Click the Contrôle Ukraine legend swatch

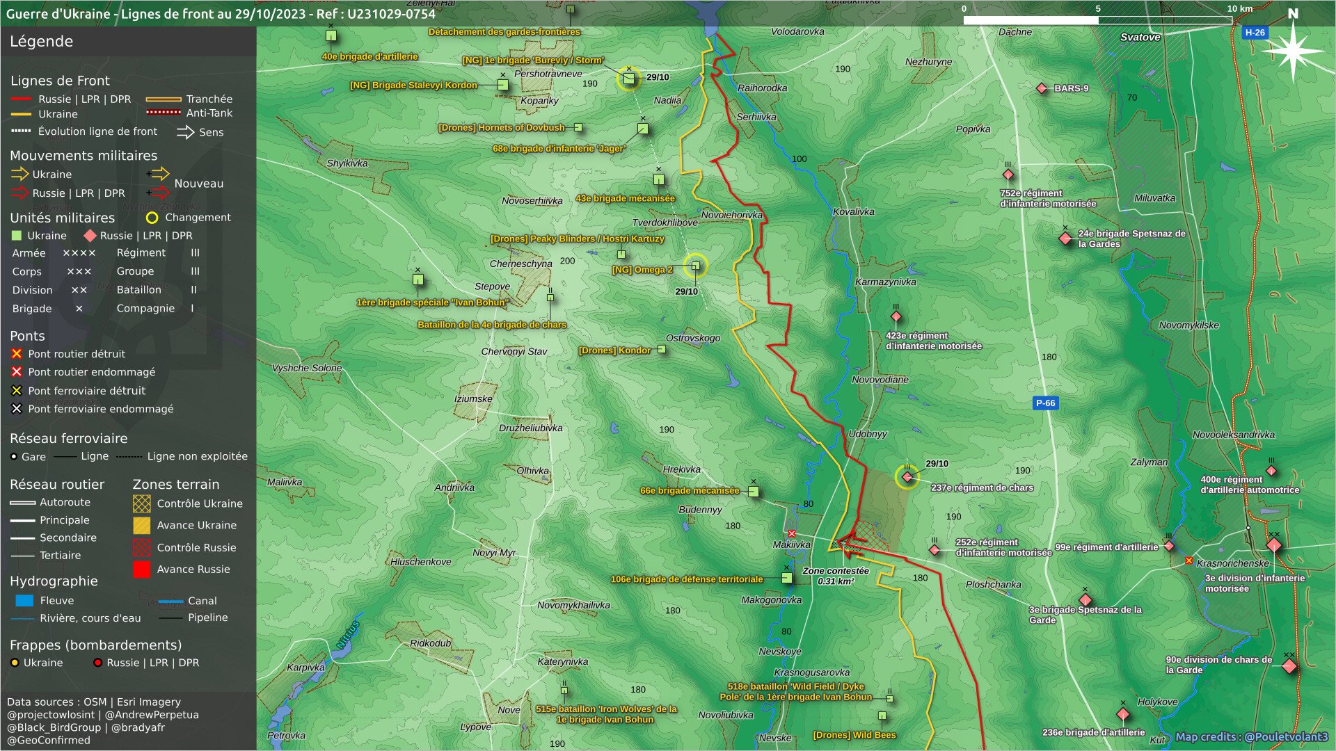(142, 503)
